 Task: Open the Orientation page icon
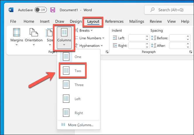pyautogui.click(x=34, y=32)
